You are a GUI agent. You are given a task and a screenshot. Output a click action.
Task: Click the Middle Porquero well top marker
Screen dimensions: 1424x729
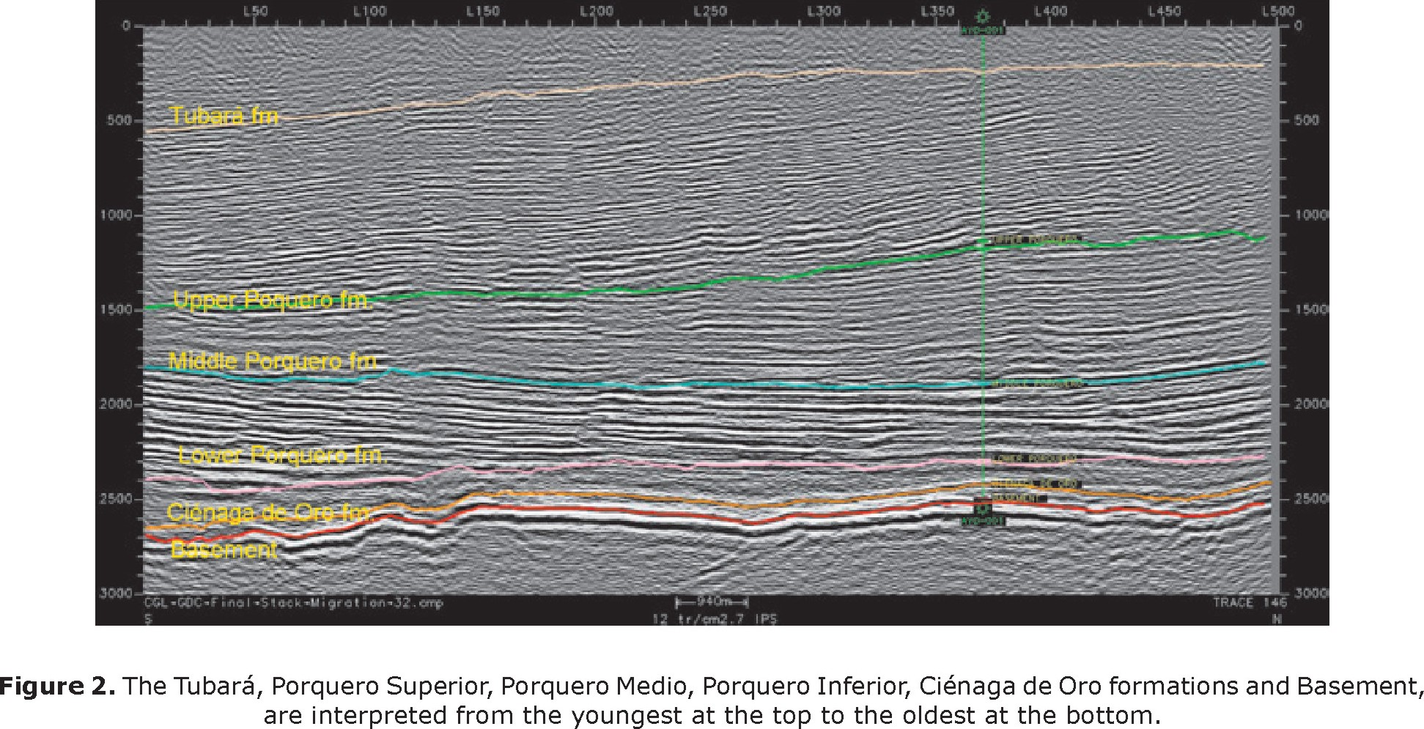[x=1036, y=383]
